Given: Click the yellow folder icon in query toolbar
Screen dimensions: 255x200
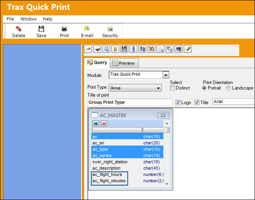Looking at the screenshot, I should (115, 49).
